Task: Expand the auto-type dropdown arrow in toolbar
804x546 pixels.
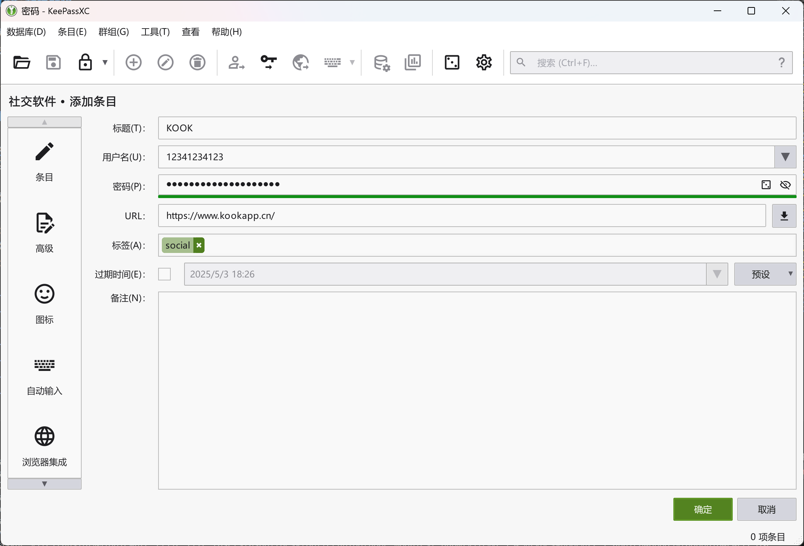Action: 352,62
